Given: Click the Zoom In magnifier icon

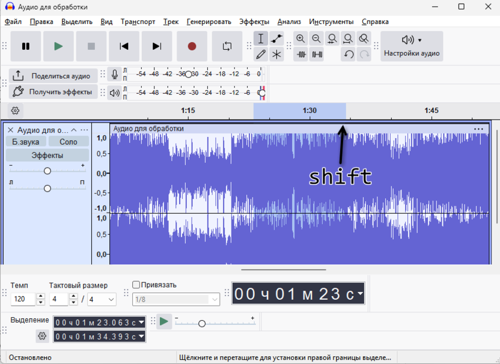Looking at the screenshot, I should [300, 39].
